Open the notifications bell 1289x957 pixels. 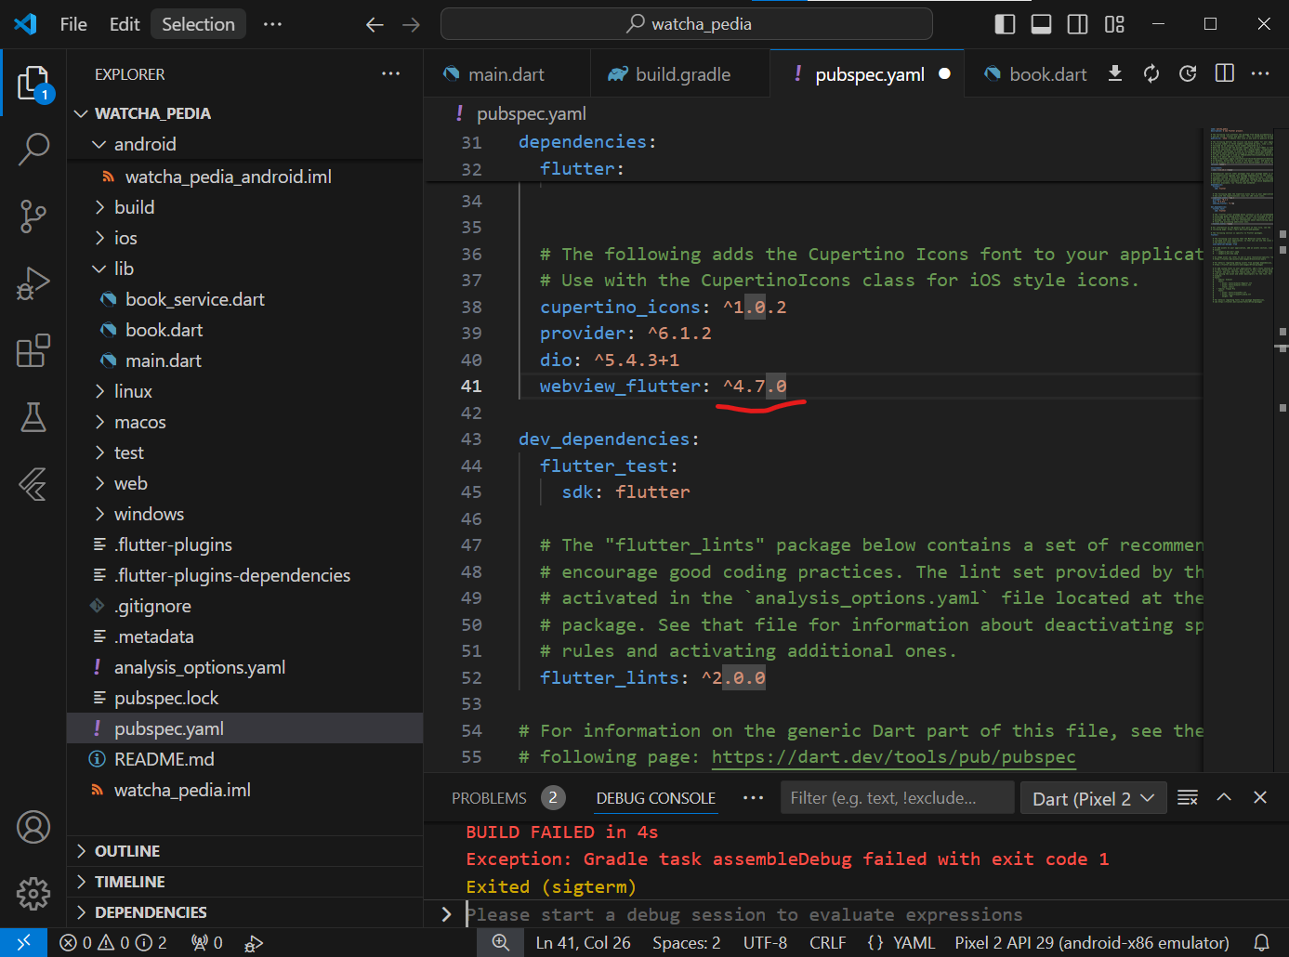pos(1261,942)
